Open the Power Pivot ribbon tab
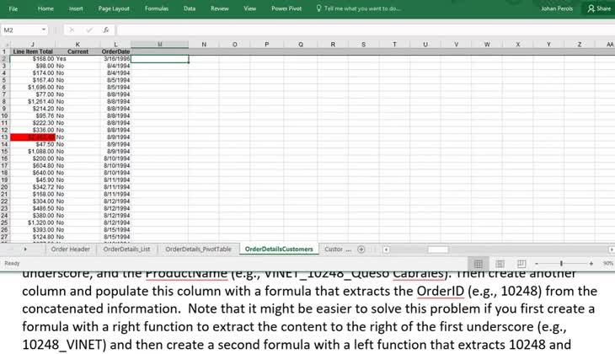Image resolution: width=615 pixels, height=354 pixels. point(285,8)
